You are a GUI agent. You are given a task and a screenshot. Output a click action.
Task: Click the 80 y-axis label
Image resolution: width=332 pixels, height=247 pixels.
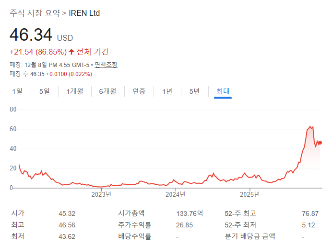pos(13,109)
